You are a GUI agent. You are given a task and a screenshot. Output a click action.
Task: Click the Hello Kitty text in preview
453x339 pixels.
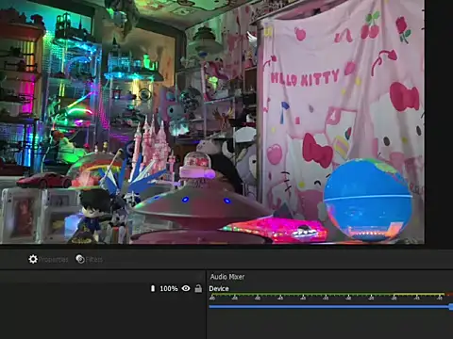coord(305,78)
